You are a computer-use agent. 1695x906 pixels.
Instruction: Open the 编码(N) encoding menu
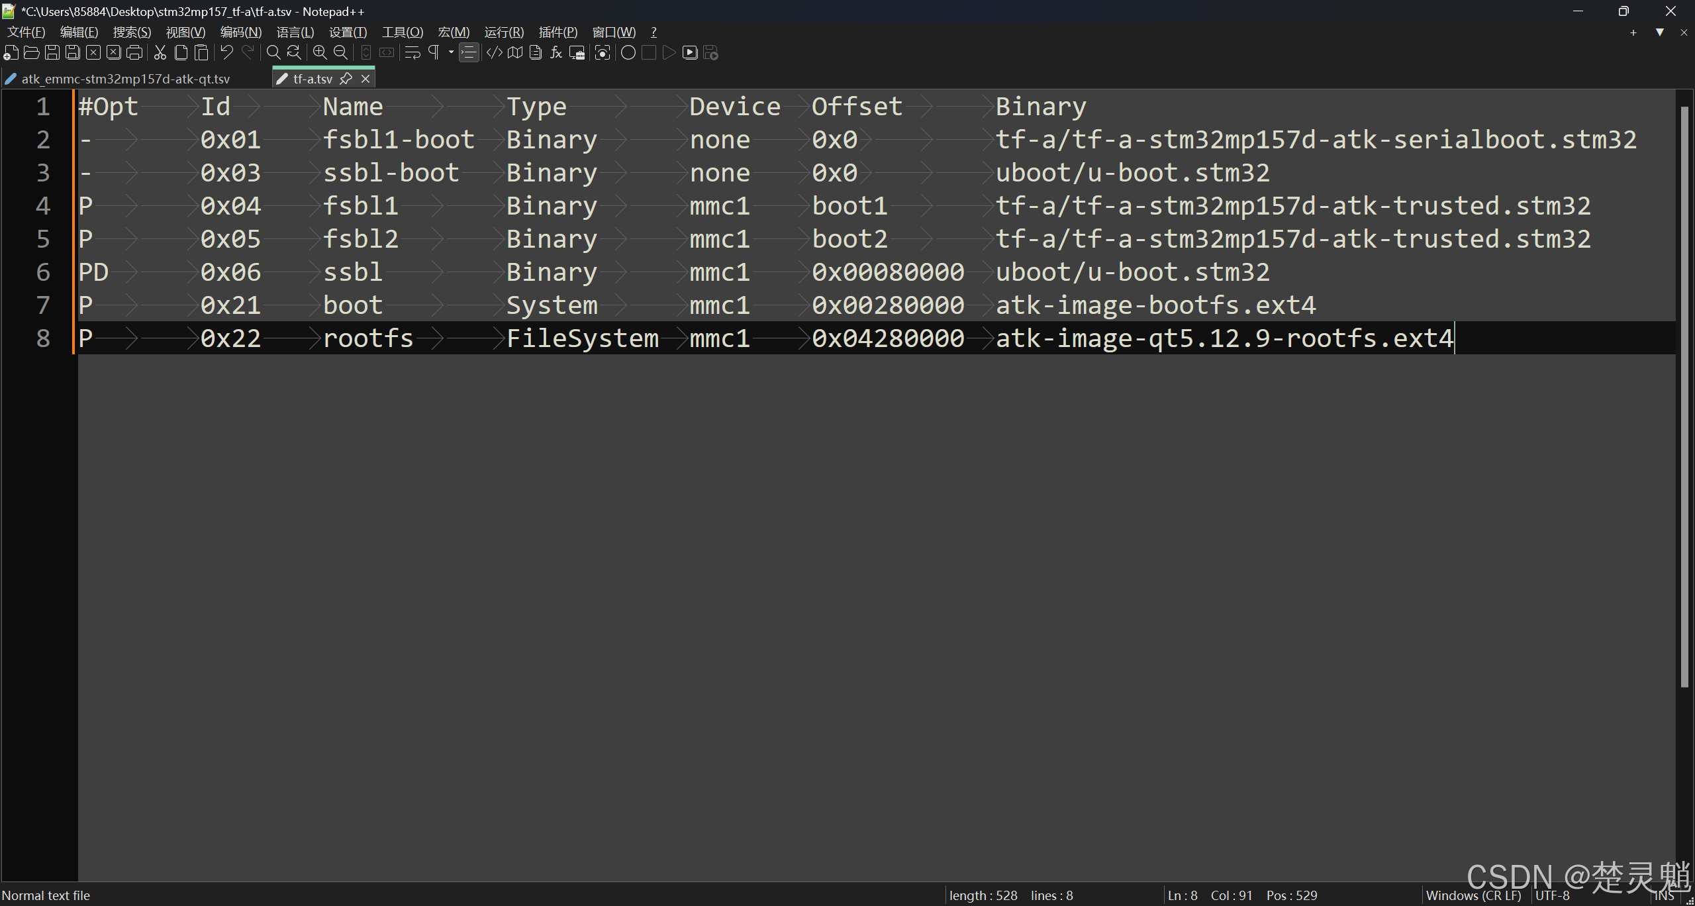tap(241, 32)
